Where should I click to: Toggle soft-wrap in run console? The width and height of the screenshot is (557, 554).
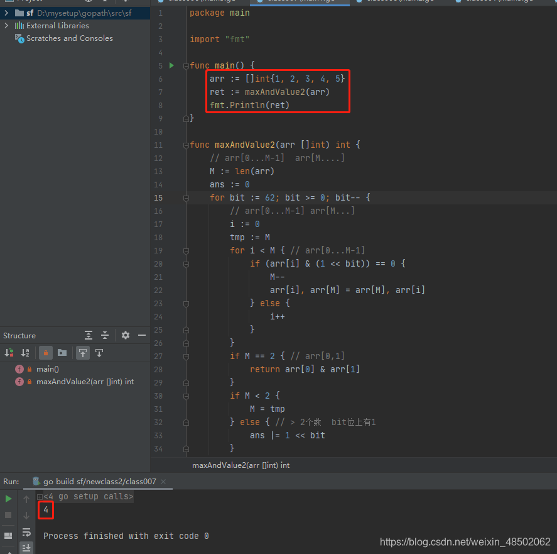click(26, 532)
